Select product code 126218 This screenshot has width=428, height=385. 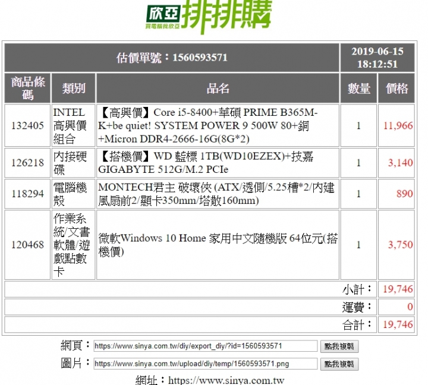pyautogui.click(x=27, y=163)
